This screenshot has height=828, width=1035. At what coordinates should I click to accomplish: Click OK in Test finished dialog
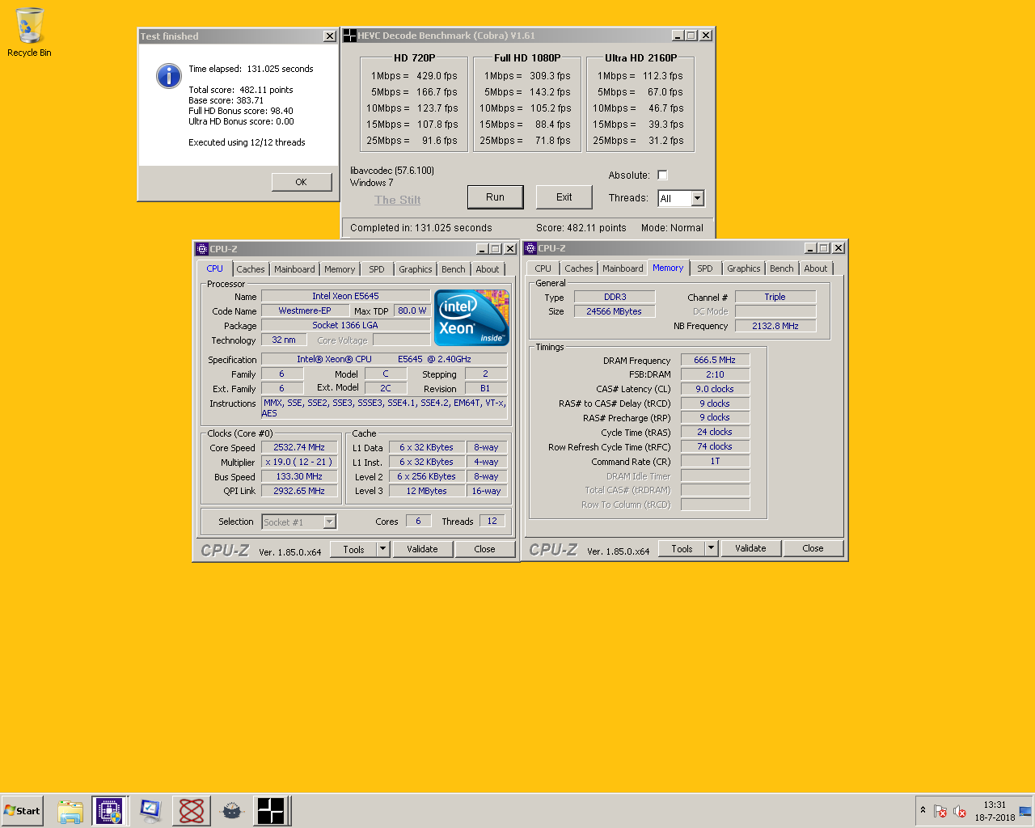point(301,182)
